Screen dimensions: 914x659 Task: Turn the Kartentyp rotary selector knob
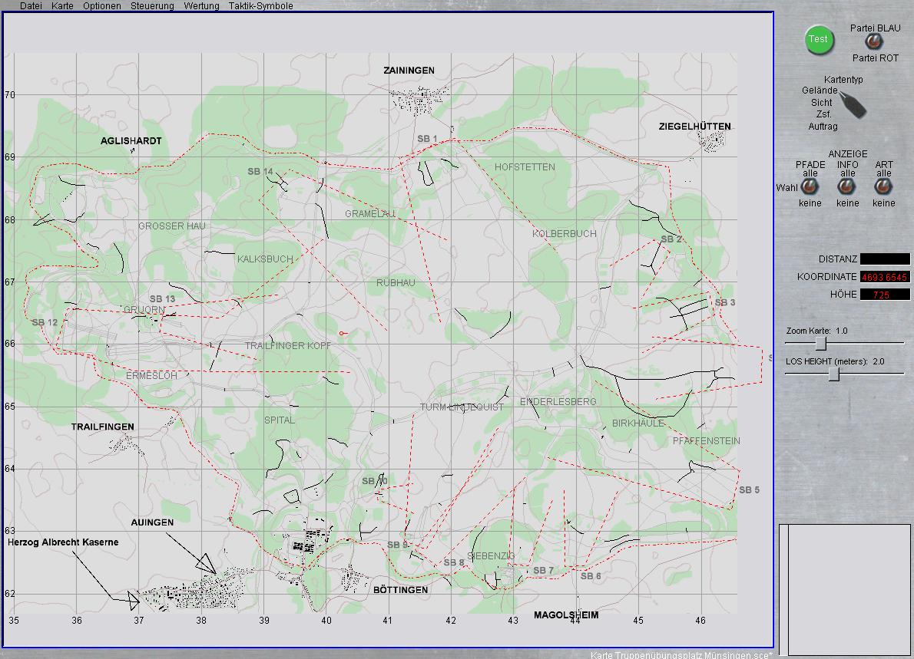[853, 105]
